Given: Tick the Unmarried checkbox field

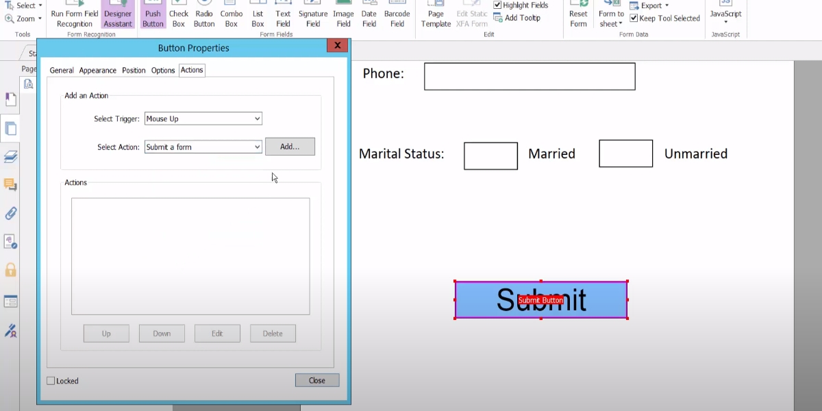Looking at the screenshot, I should click(x=625, y=153).
